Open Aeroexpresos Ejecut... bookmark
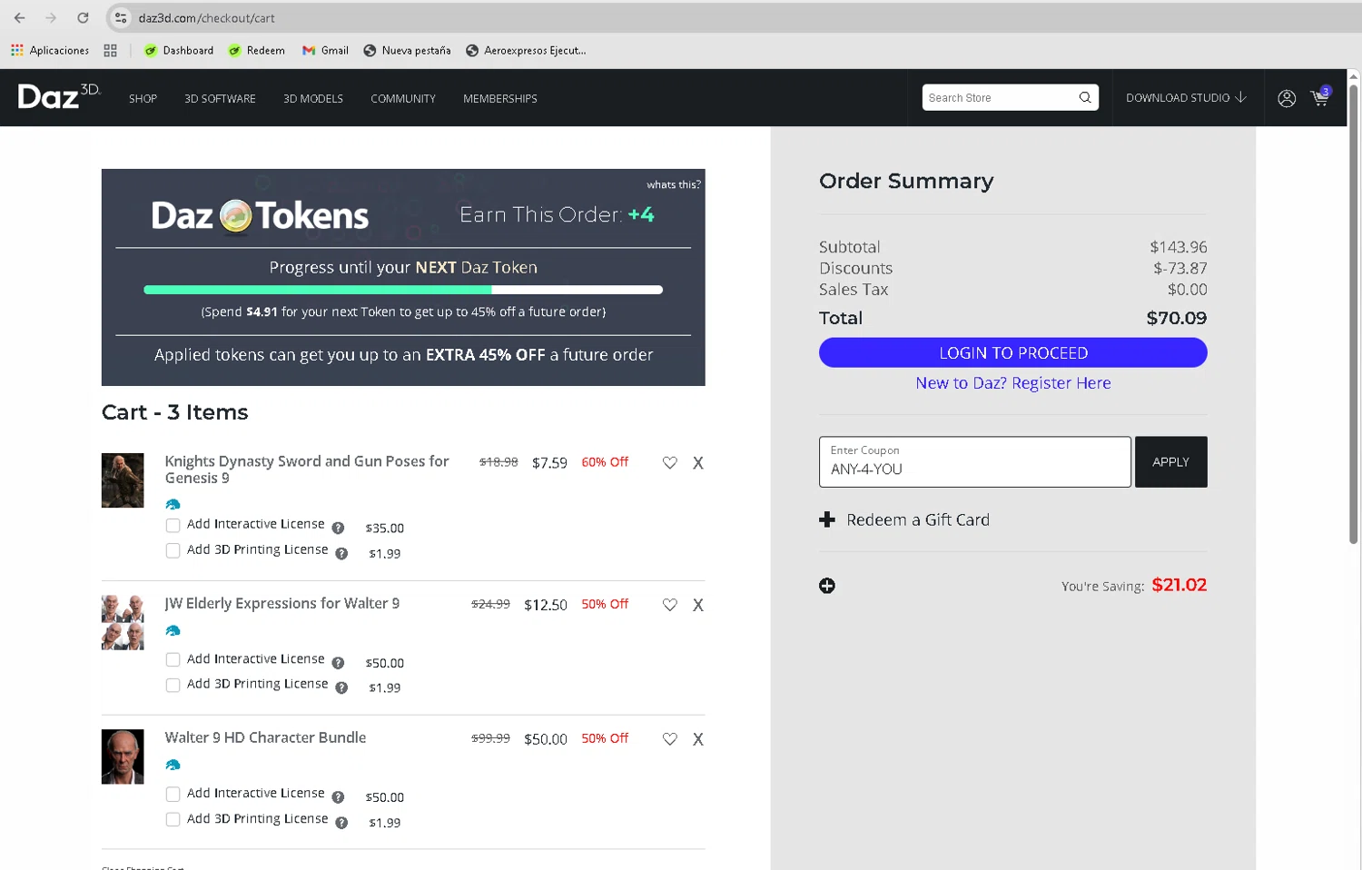The image size is (1362, 870). pos(526,50)
